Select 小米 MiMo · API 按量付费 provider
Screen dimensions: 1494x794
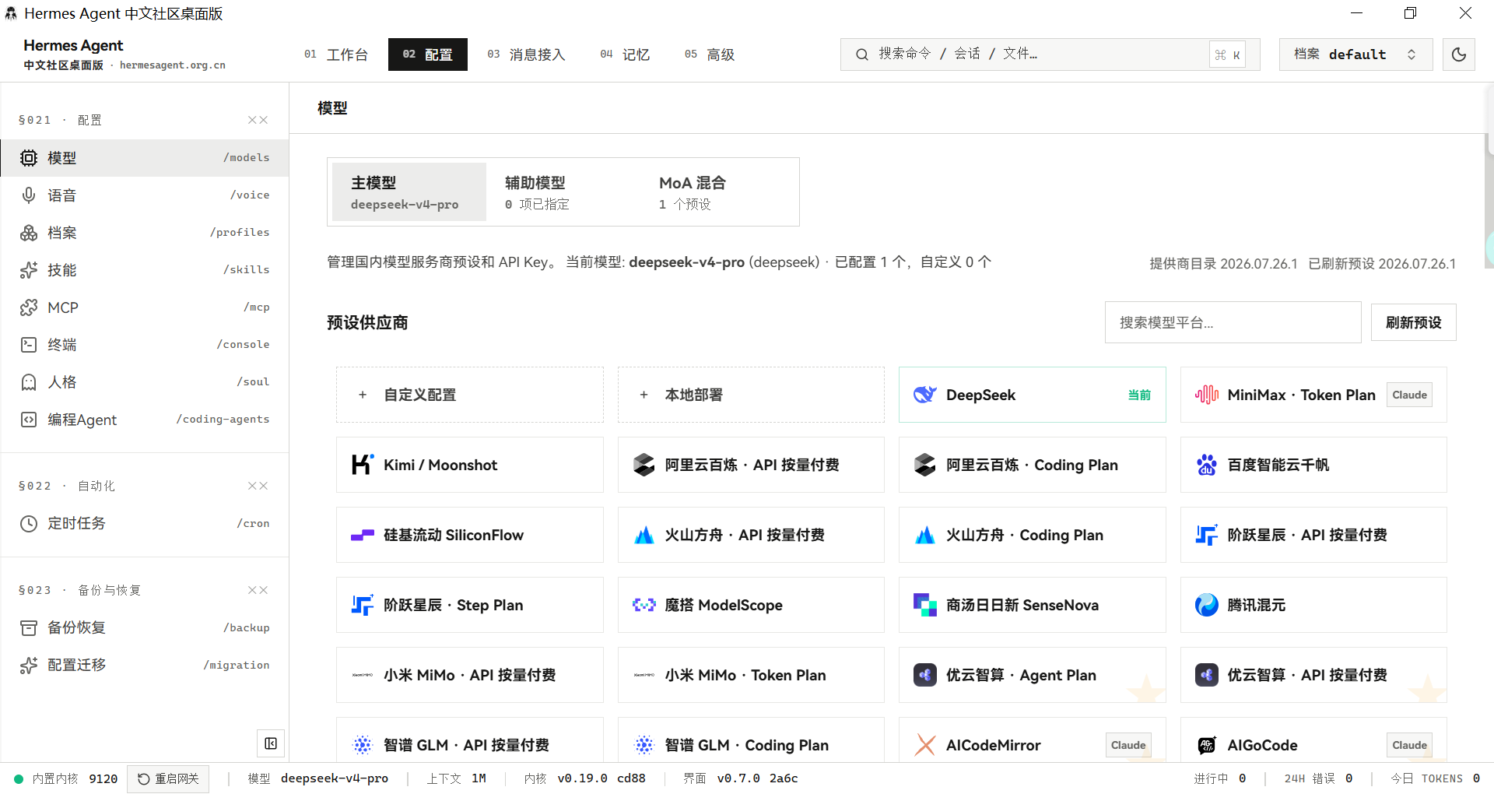470,675
